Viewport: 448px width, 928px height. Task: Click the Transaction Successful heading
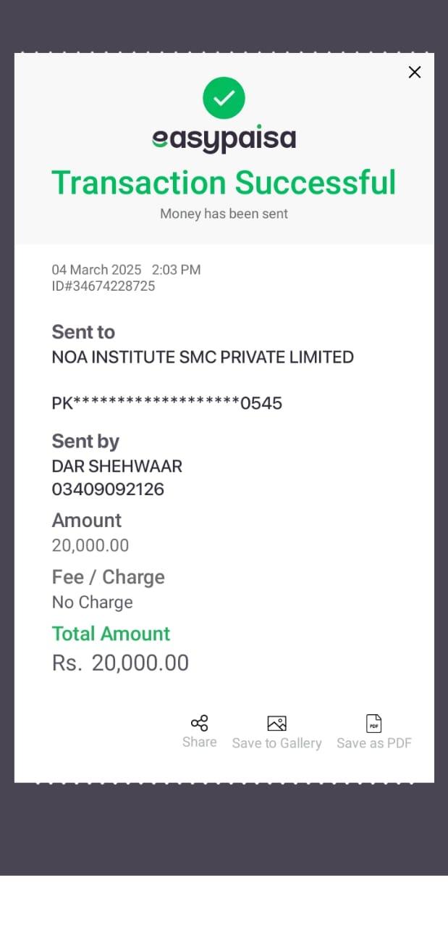tap(224, 182)
